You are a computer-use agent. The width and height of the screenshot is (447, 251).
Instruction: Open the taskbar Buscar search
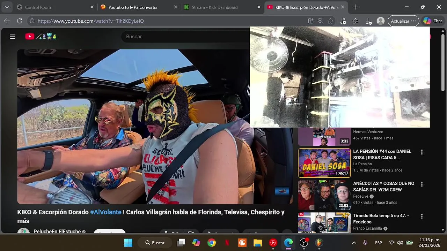coord(155,243)
